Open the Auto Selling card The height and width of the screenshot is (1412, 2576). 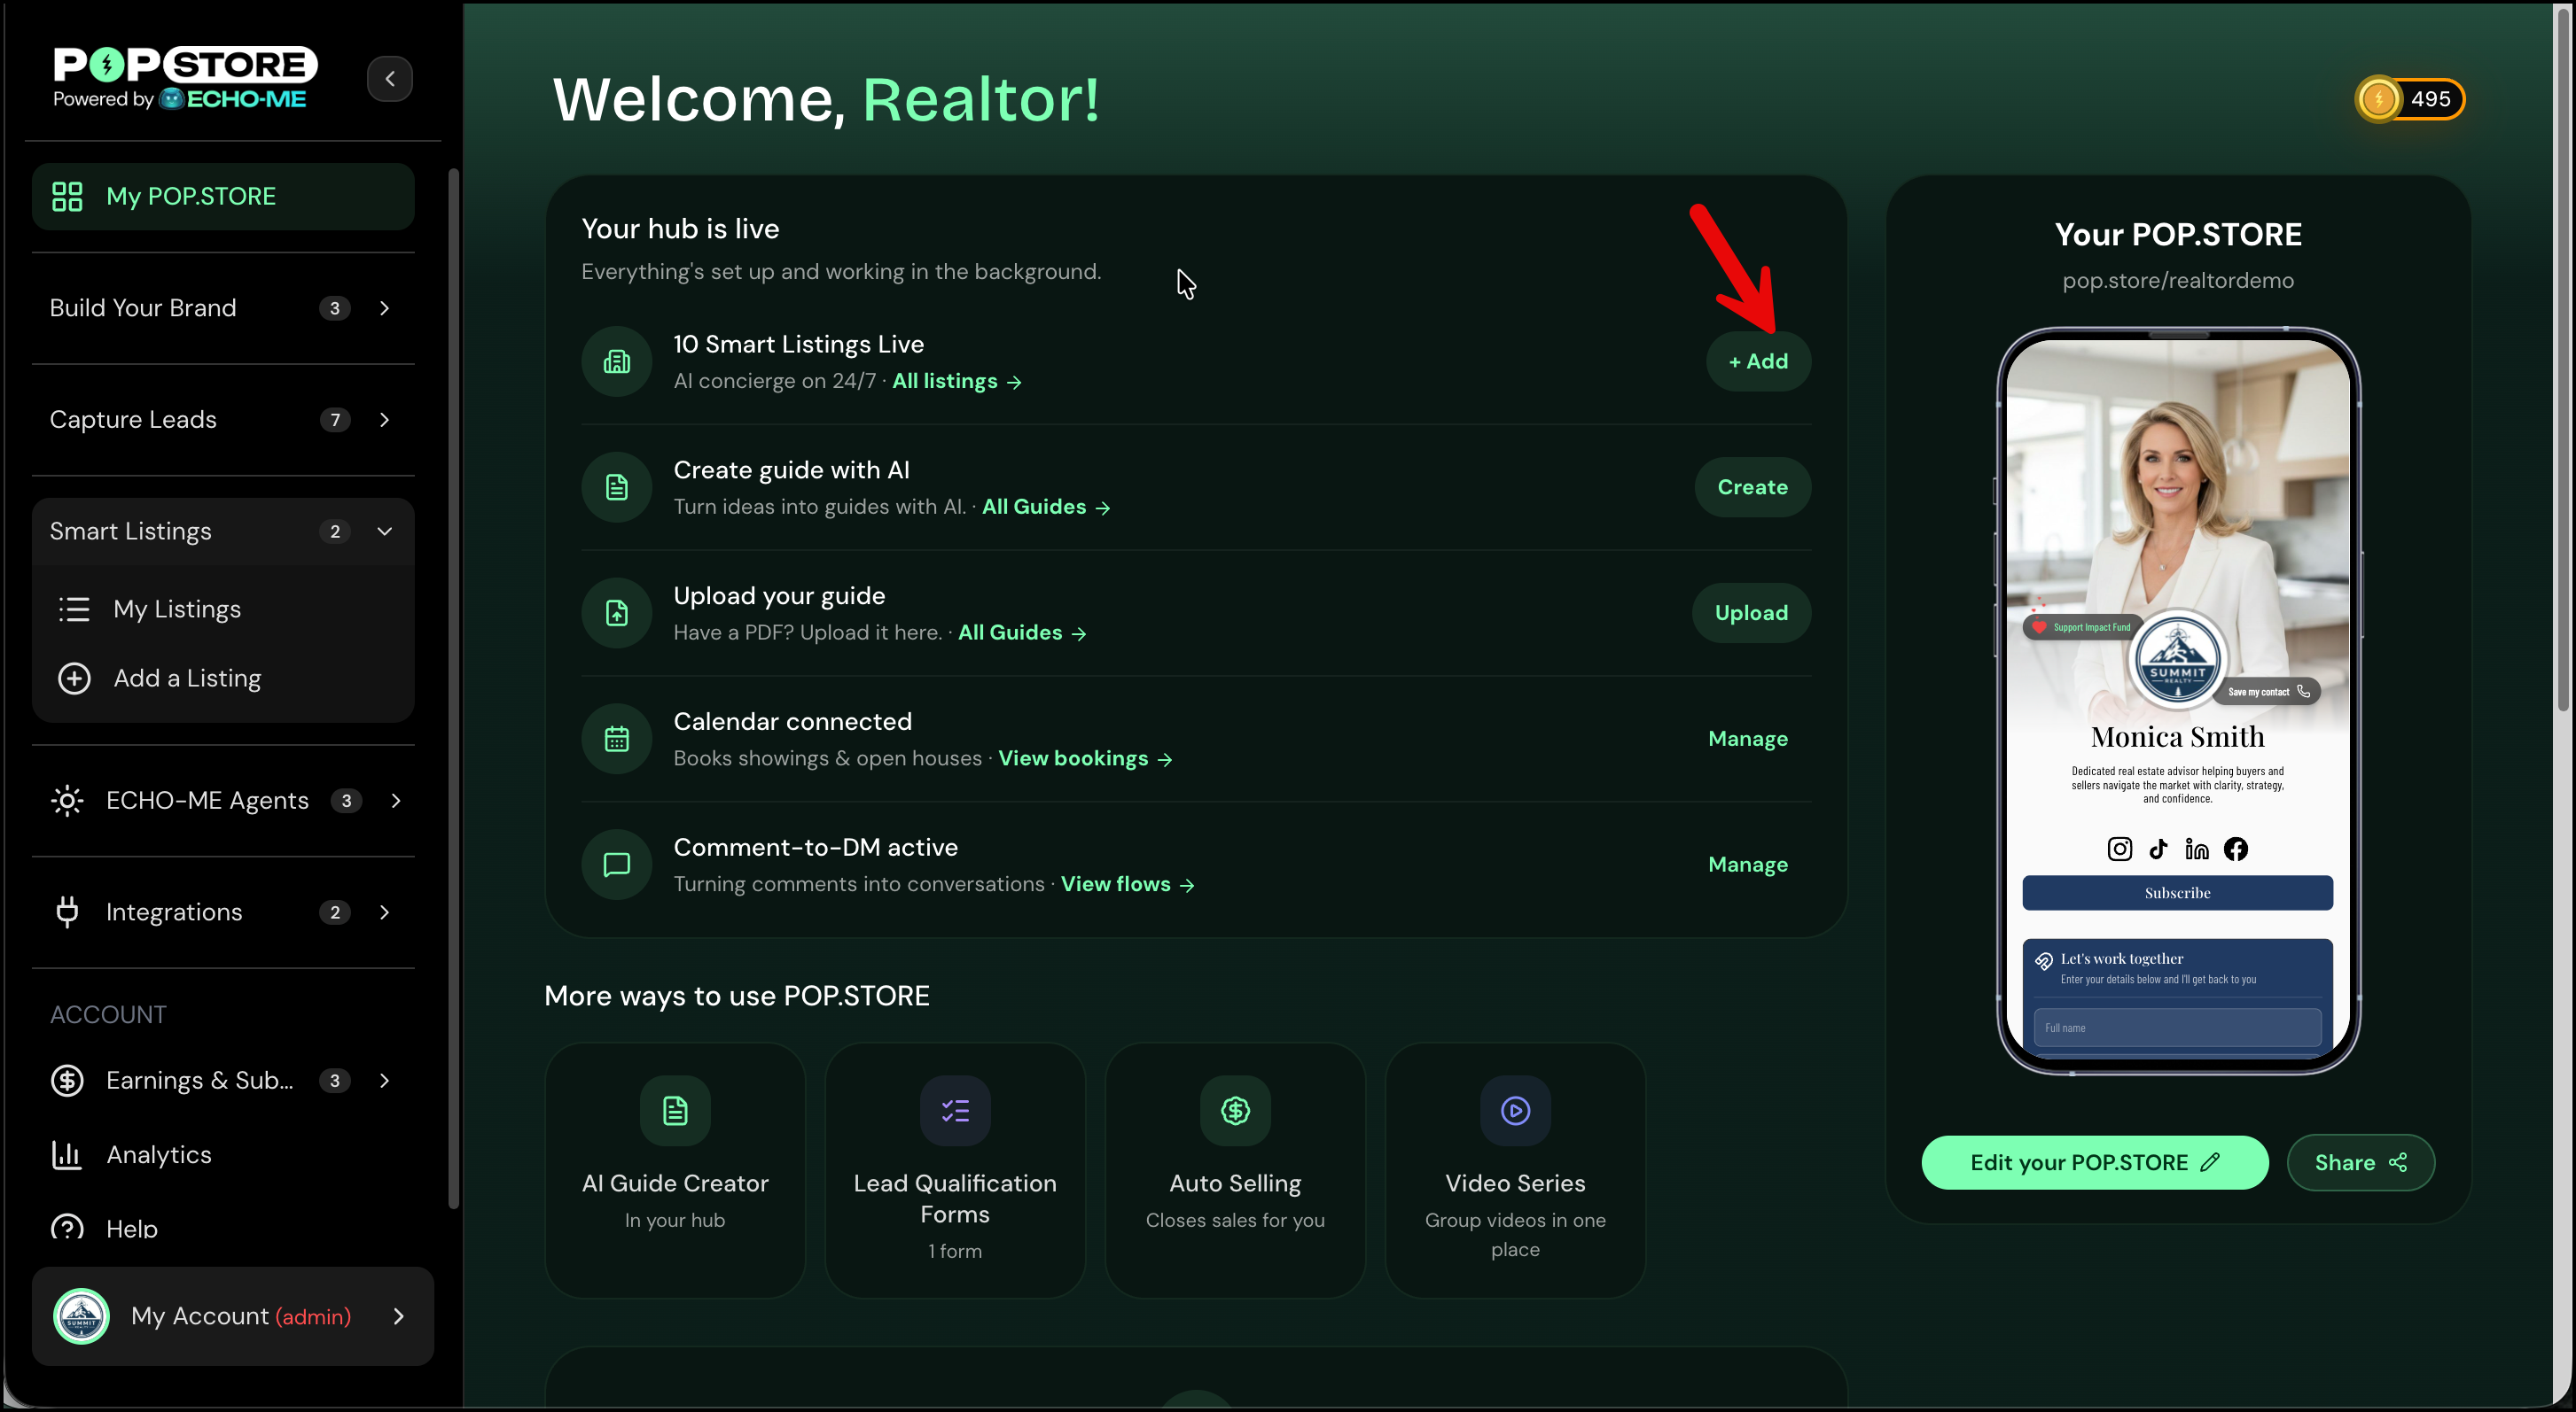click(1235, 1170)
